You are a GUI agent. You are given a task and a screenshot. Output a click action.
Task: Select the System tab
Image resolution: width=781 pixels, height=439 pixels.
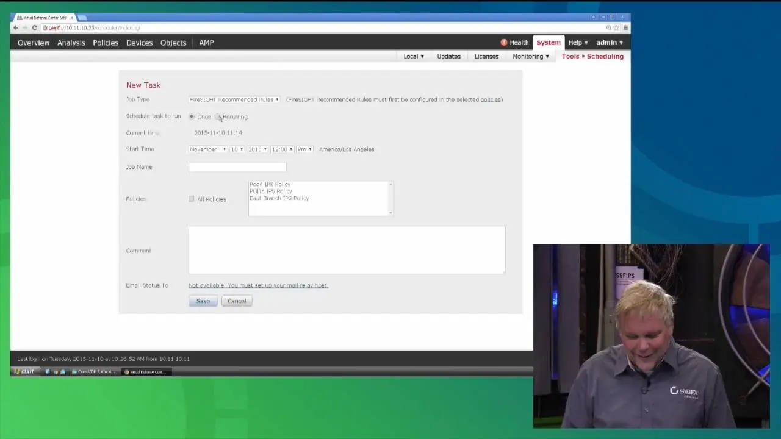[548, 43]
